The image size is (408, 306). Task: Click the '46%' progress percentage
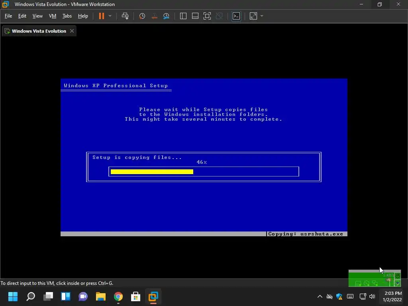point(202,162)
